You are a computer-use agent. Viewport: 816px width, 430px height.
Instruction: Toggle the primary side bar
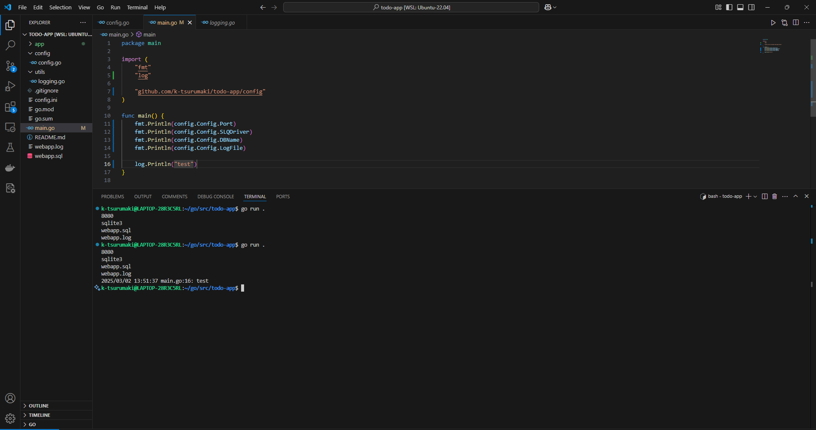click(729, 7)
